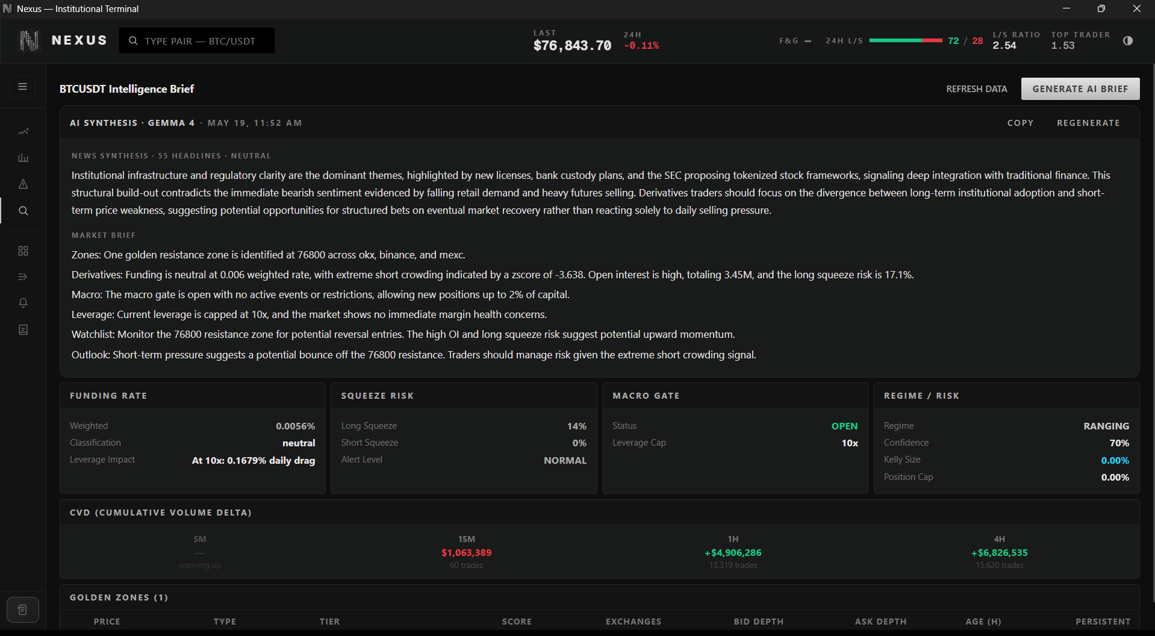The width and height of the screenshot is (1155, 636).
Task: Open the hamburger menu in sidebar
Action: [23, 87]
